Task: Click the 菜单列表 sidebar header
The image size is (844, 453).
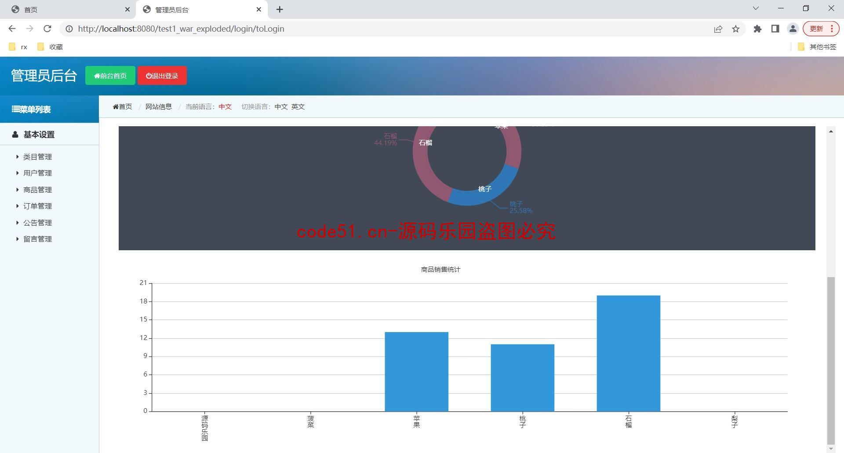Action: click(x=49, y=109)
